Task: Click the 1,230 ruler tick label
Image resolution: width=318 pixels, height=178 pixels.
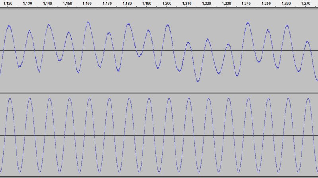Action: pos(226,4)
